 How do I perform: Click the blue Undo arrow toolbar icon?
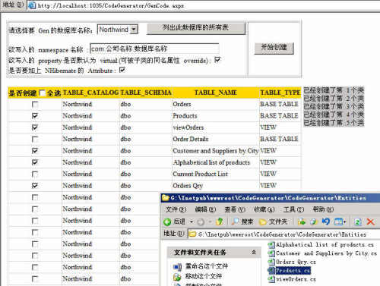(x=326, y=222)
